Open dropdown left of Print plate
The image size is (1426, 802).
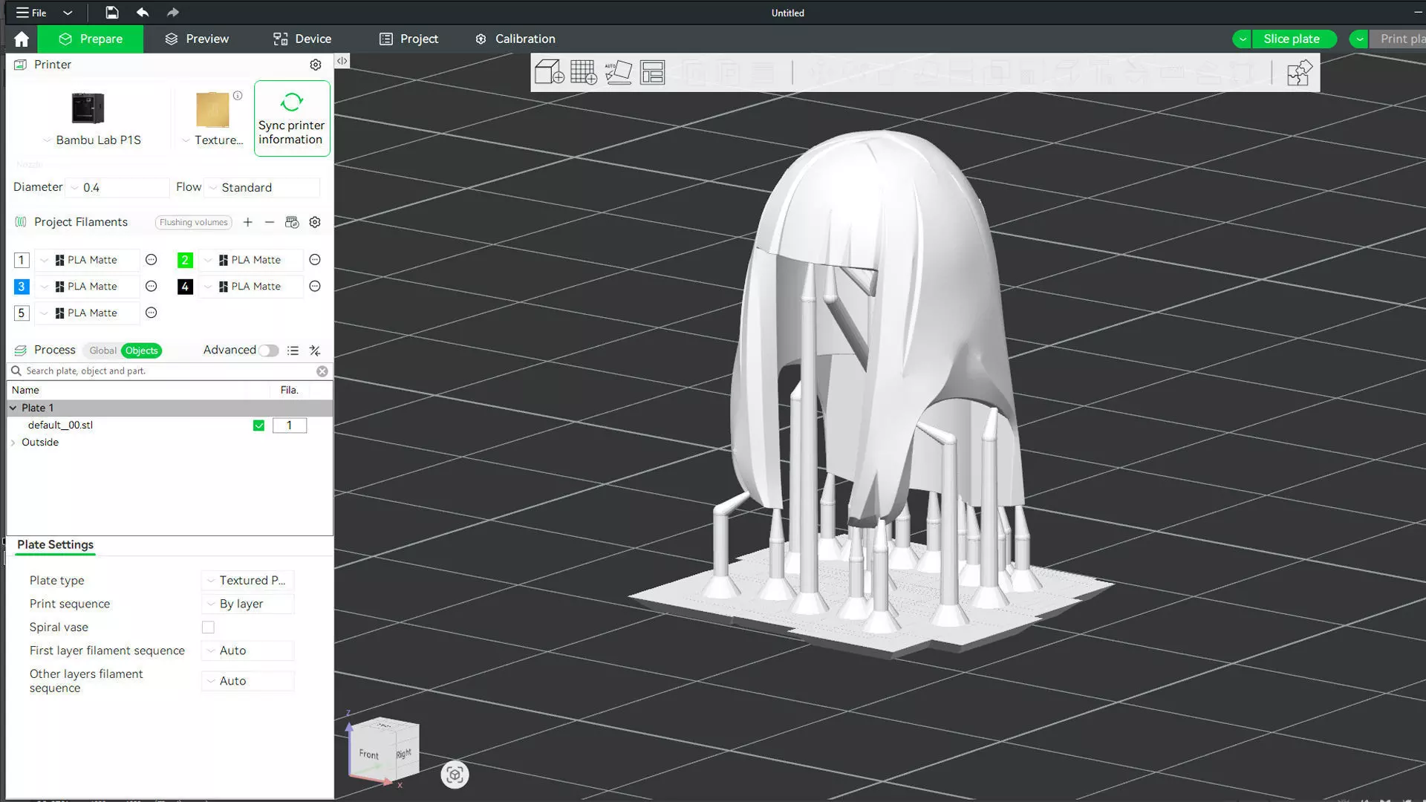pyautogui.click(x=1359, y=39)
